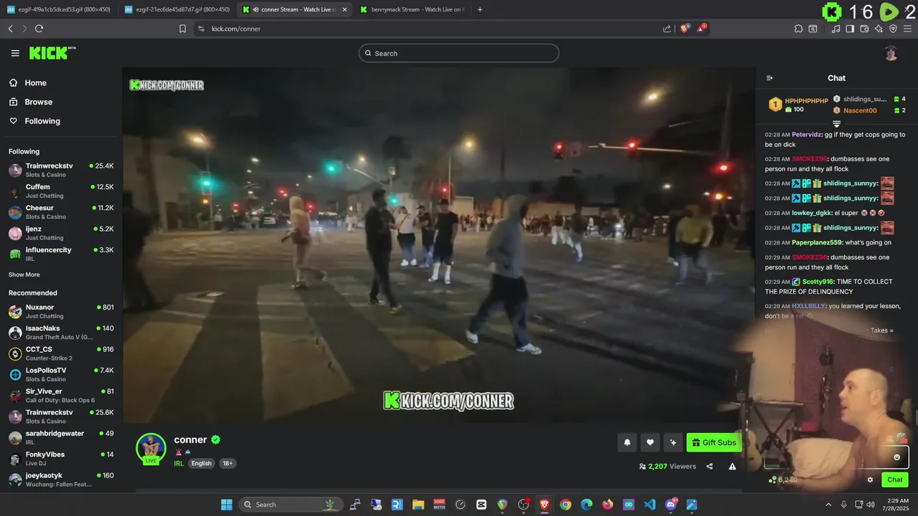Switch to the ezgif-4f9a1cb5dced53.gif tab
Screen dimensions: 918x516
(x=58, y=9)
